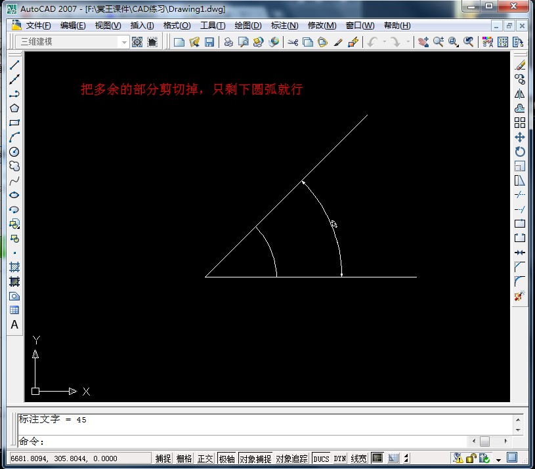Toggle DUCS dynamic UCS
The width and height of the screenshot is (535, 469).
[x=321, y=459]
